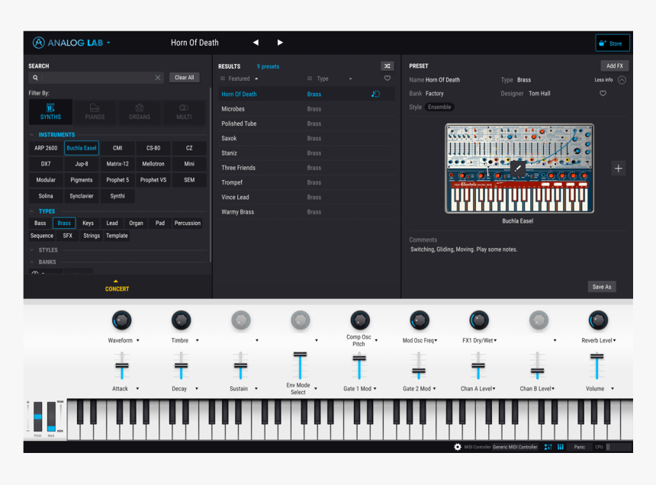This screenshot has width=656, height=485.
Task: Click the Save As button
Action: coord(601,286)
